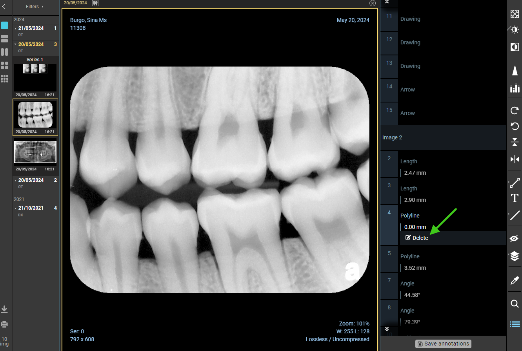Select the Text annotation tool
Image resolution: width=522 pixels, height=351 pixels.
[515, 198]
